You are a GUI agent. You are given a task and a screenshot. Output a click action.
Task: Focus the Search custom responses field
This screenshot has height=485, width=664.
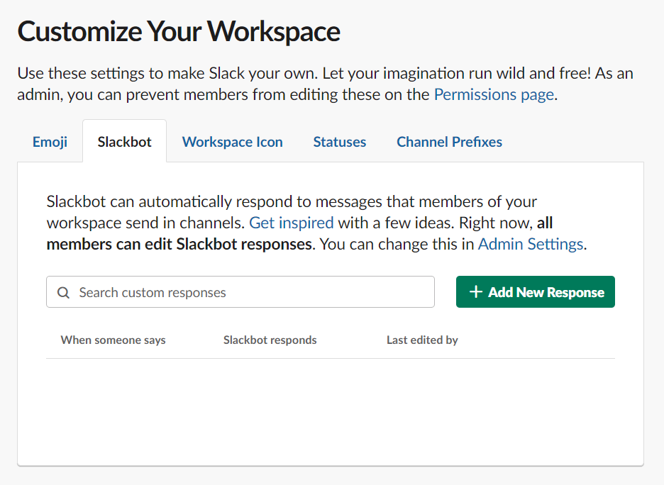point(240,292)
